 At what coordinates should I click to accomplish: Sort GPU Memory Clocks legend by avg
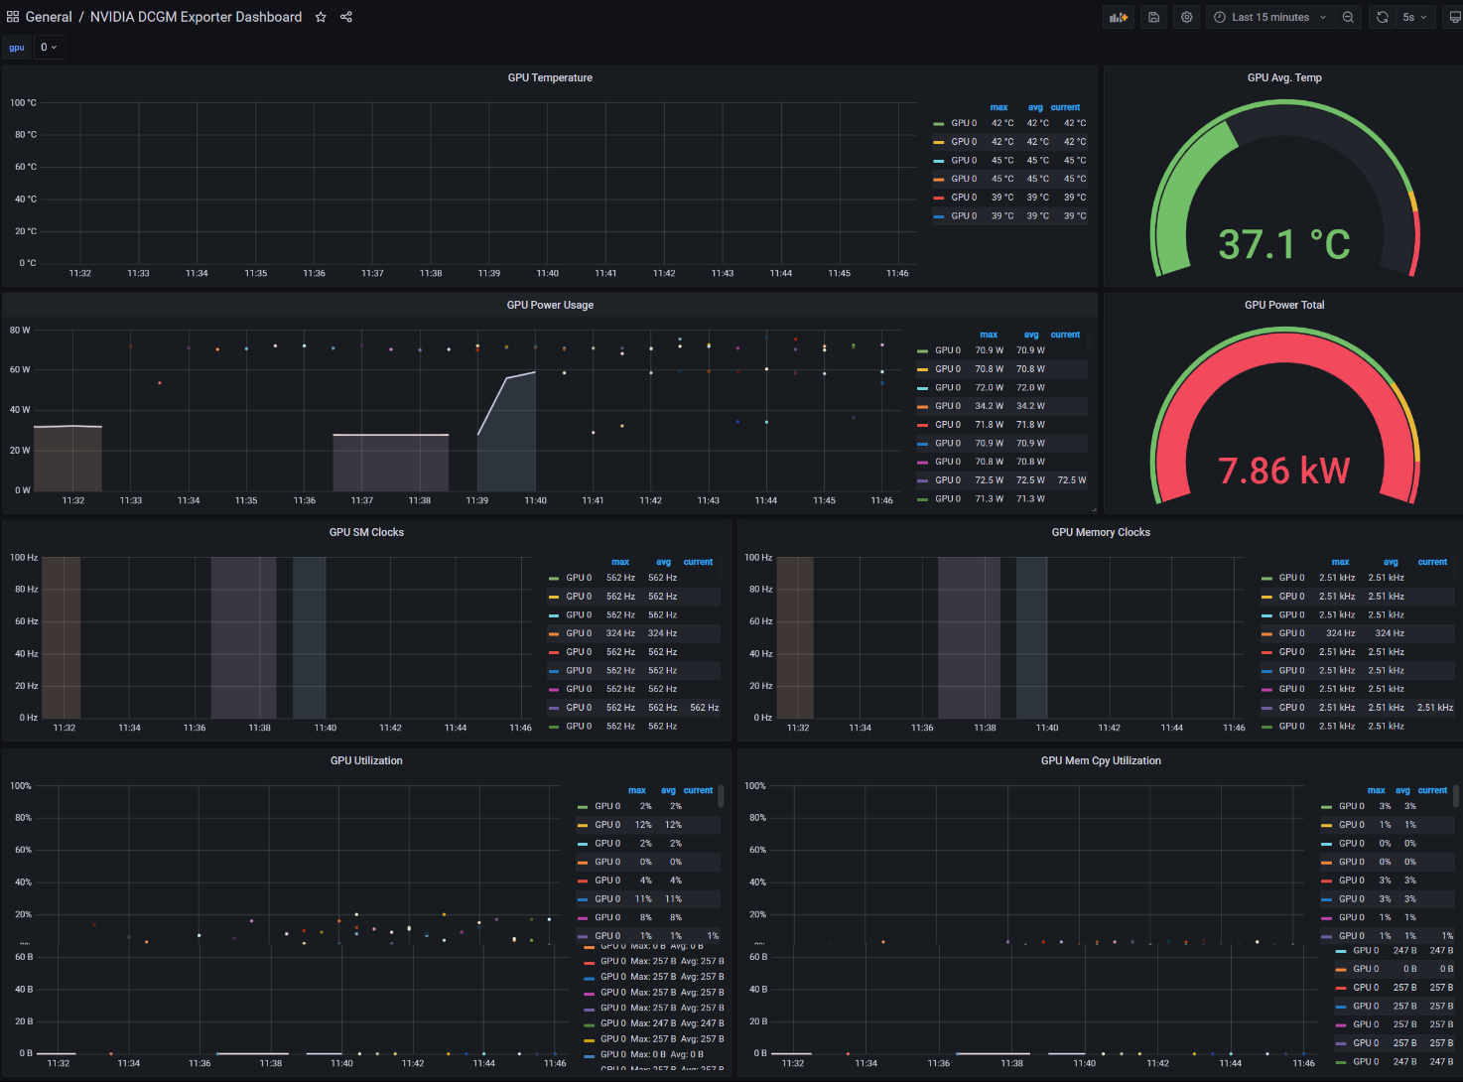[1391, 562]
